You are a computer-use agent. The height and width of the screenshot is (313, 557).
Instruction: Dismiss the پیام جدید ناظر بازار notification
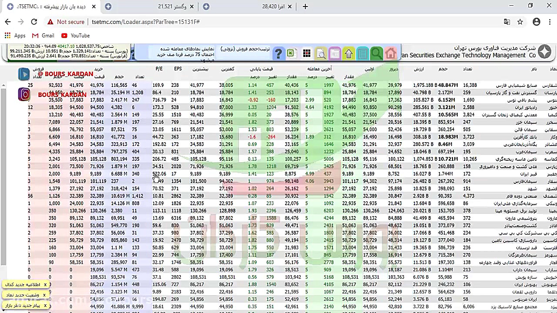tap(45, 306)
